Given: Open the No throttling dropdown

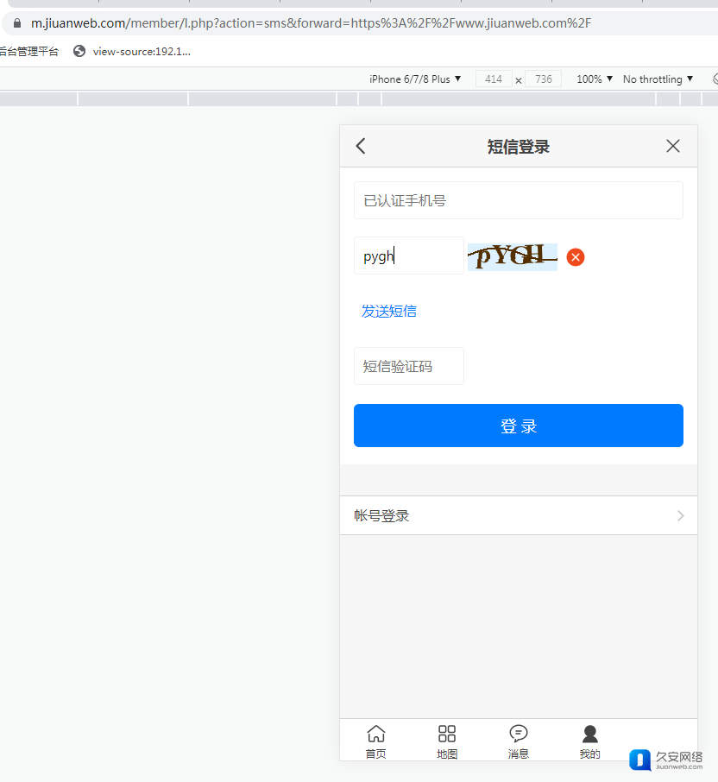Looking at the screenshot, I should pos(658,79).
